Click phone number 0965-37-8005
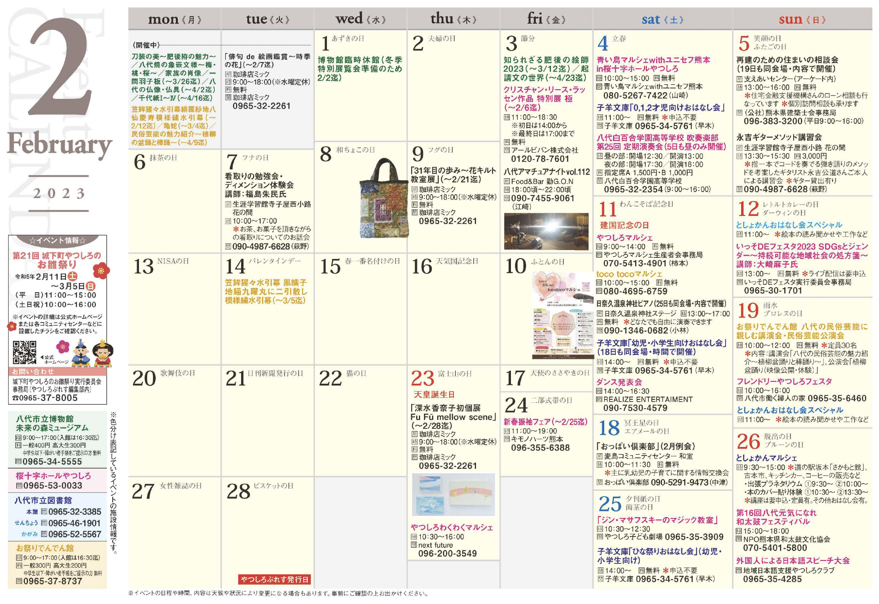This screenshot has height=604, width=879. click(x=48, y=398)
